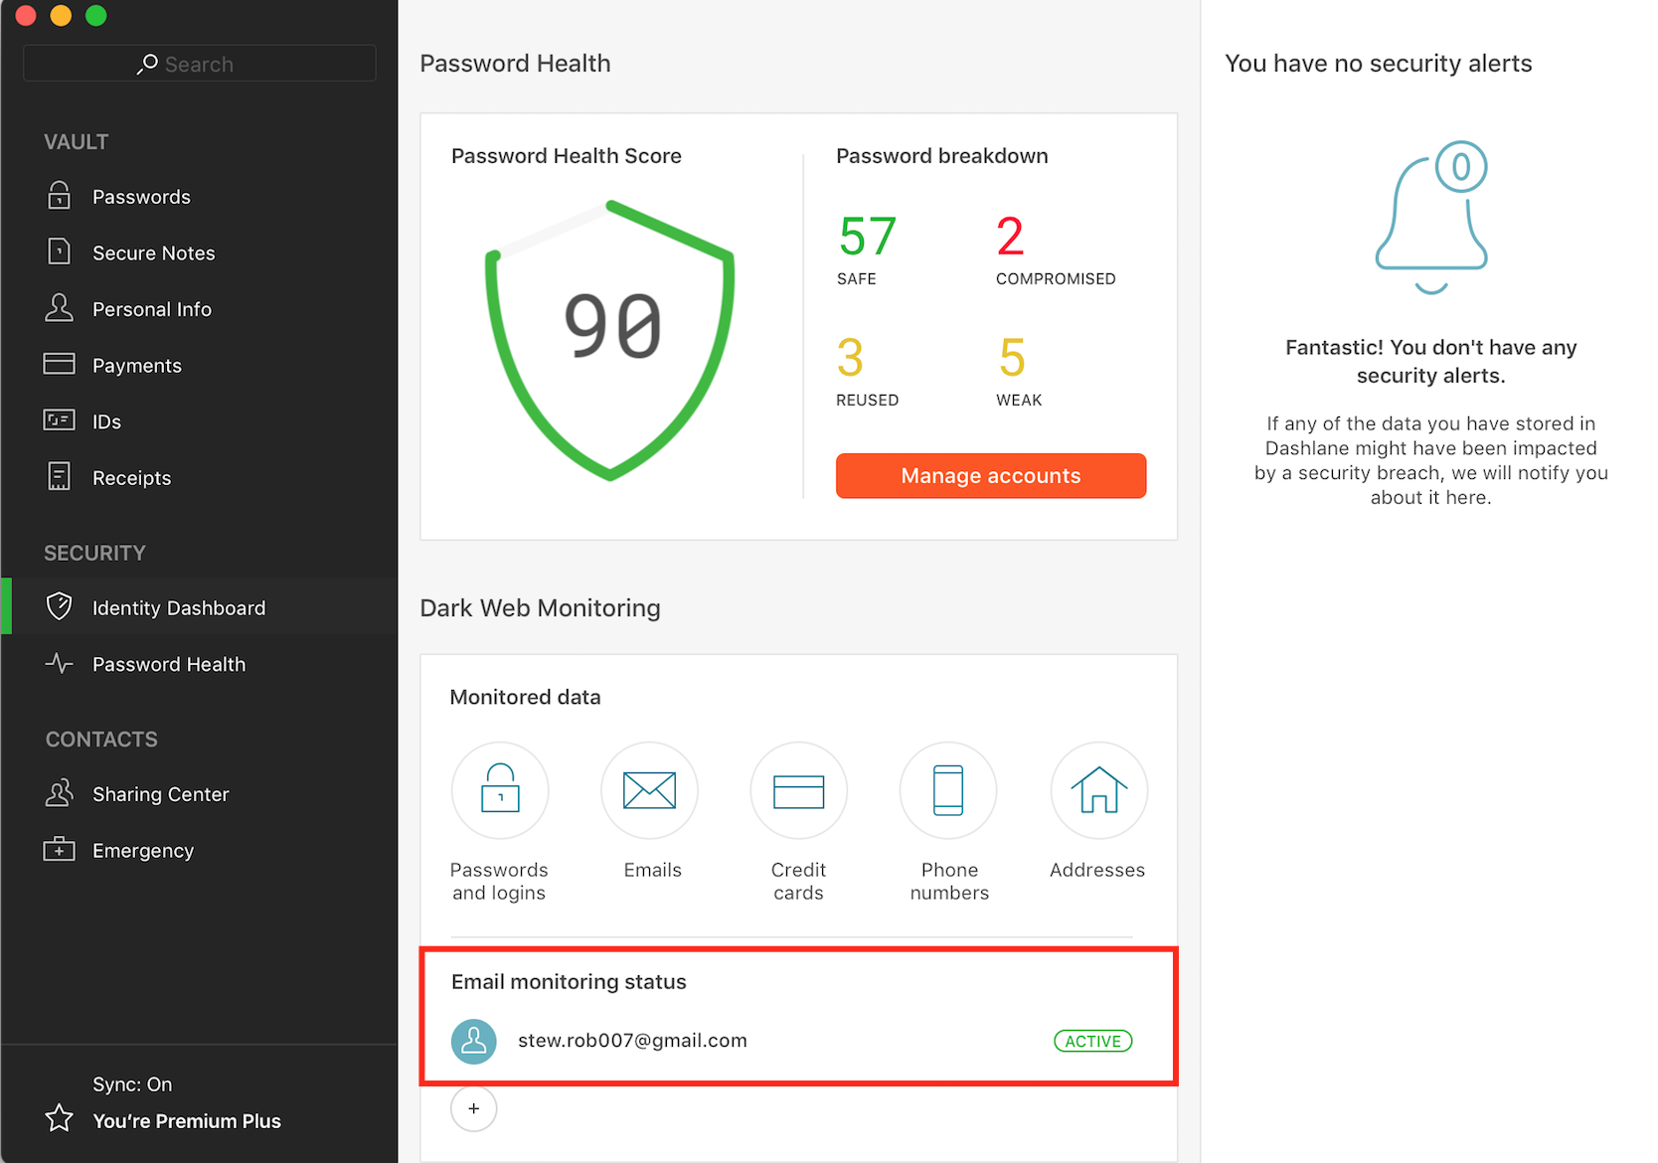Select the Addresses house monitored icon
Screen dimensions: 1658x1163
(1099, 790)
